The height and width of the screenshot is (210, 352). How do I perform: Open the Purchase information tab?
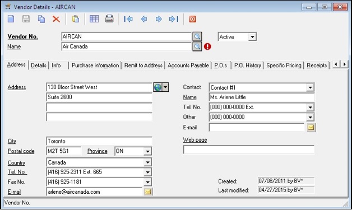[x=95, y=66]
